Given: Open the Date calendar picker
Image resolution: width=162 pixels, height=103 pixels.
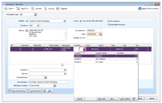Looking at the screenshot, I should (101, 34).
